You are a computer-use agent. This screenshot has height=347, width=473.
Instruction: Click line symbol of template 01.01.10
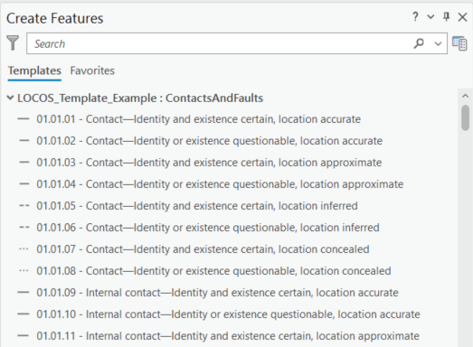(24, 314)
